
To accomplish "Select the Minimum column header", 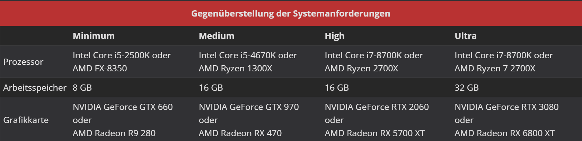I will pos(94,36).
